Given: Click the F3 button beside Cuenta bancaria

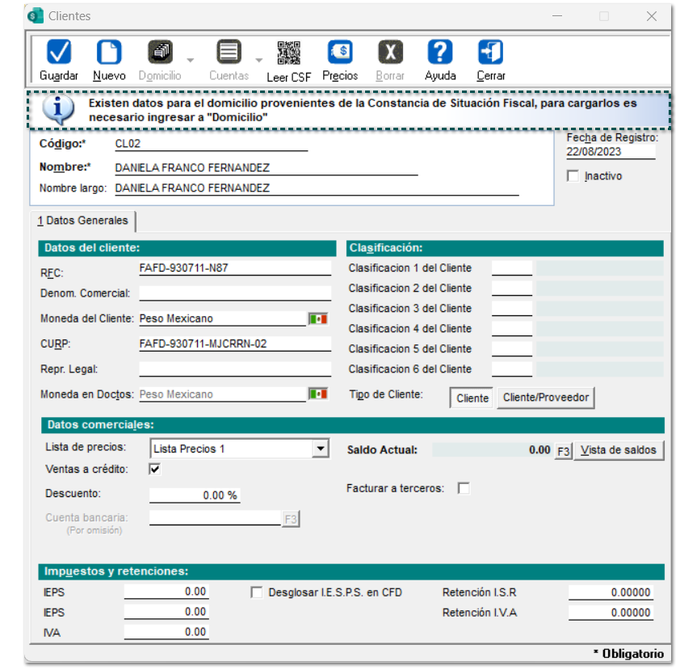Looking at the screenshot, I should [x=291, y=519].
